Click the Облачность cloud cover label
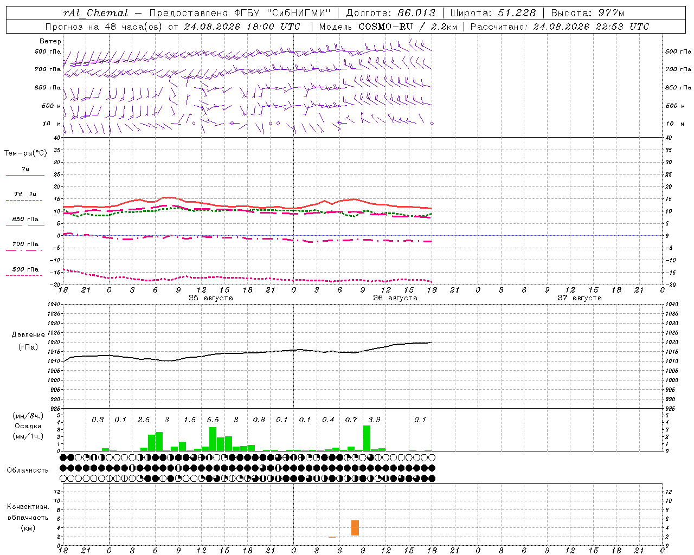 click(x=28, y=470)
